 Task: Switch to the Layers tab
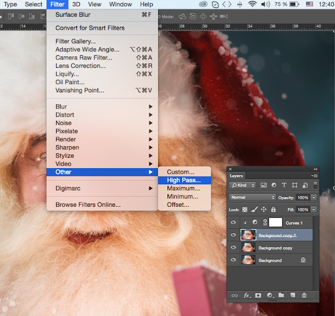(x=236, y=175)
